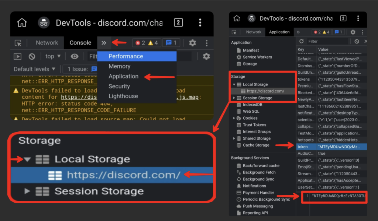This screenshot has height=221, width=378.
Task: Toggle the console sidebar panel icon
Action: (17, 56)
